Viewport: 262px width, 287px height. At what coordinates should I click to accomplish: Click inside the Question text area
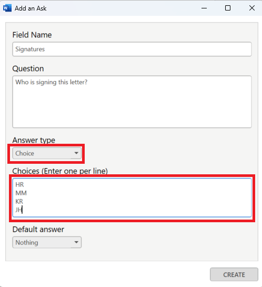tap(132, 102)
